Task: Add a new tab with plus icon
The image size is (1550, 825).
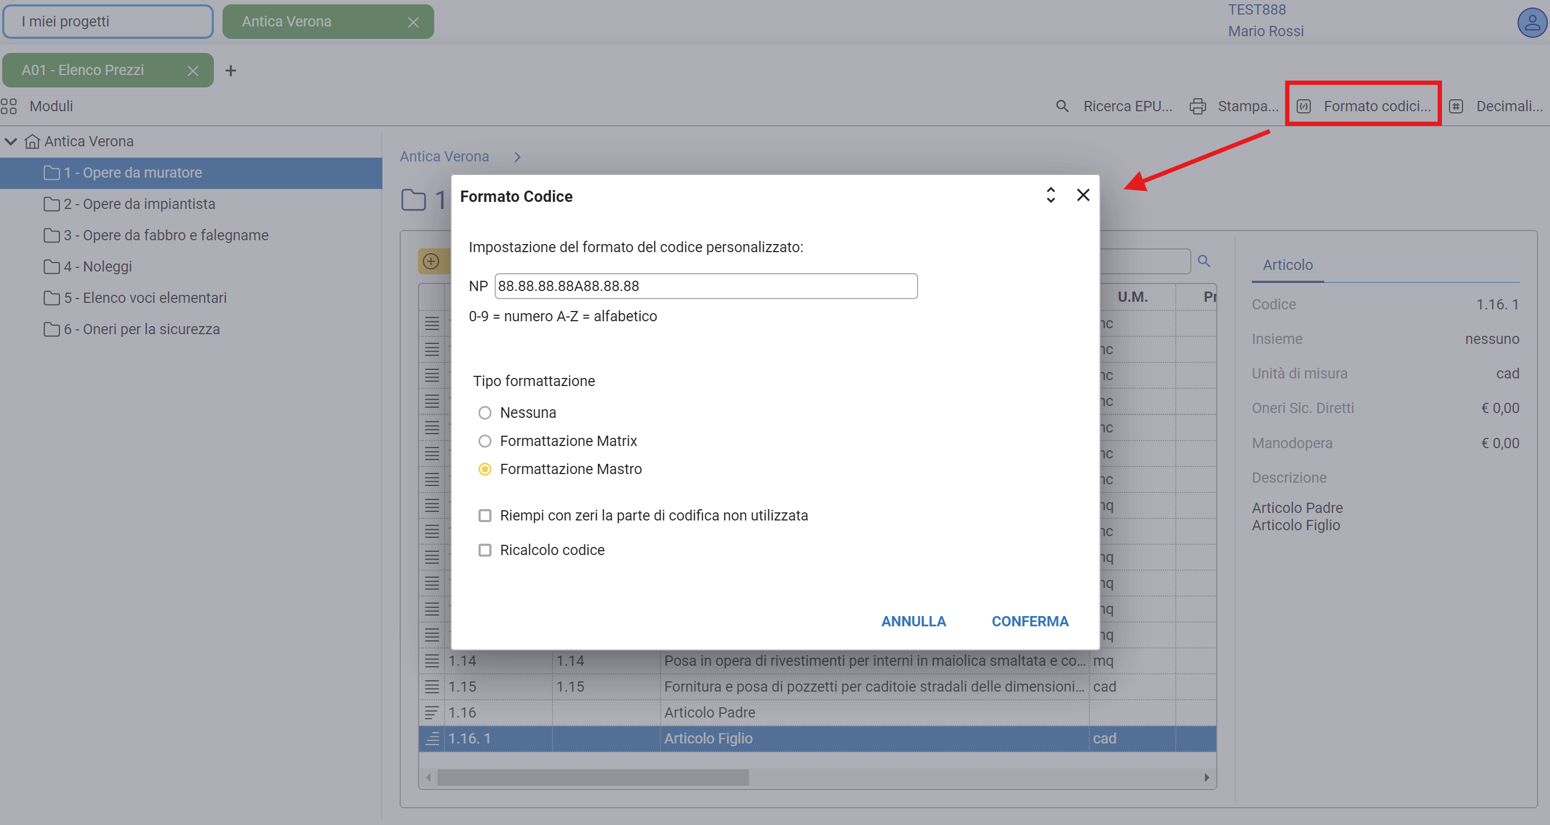Action: [231, 70]
